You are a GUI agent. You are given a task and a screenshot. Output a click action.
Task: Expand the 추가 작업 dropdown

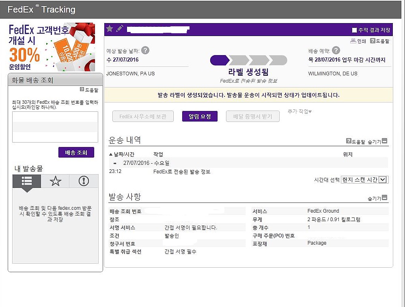299,111
